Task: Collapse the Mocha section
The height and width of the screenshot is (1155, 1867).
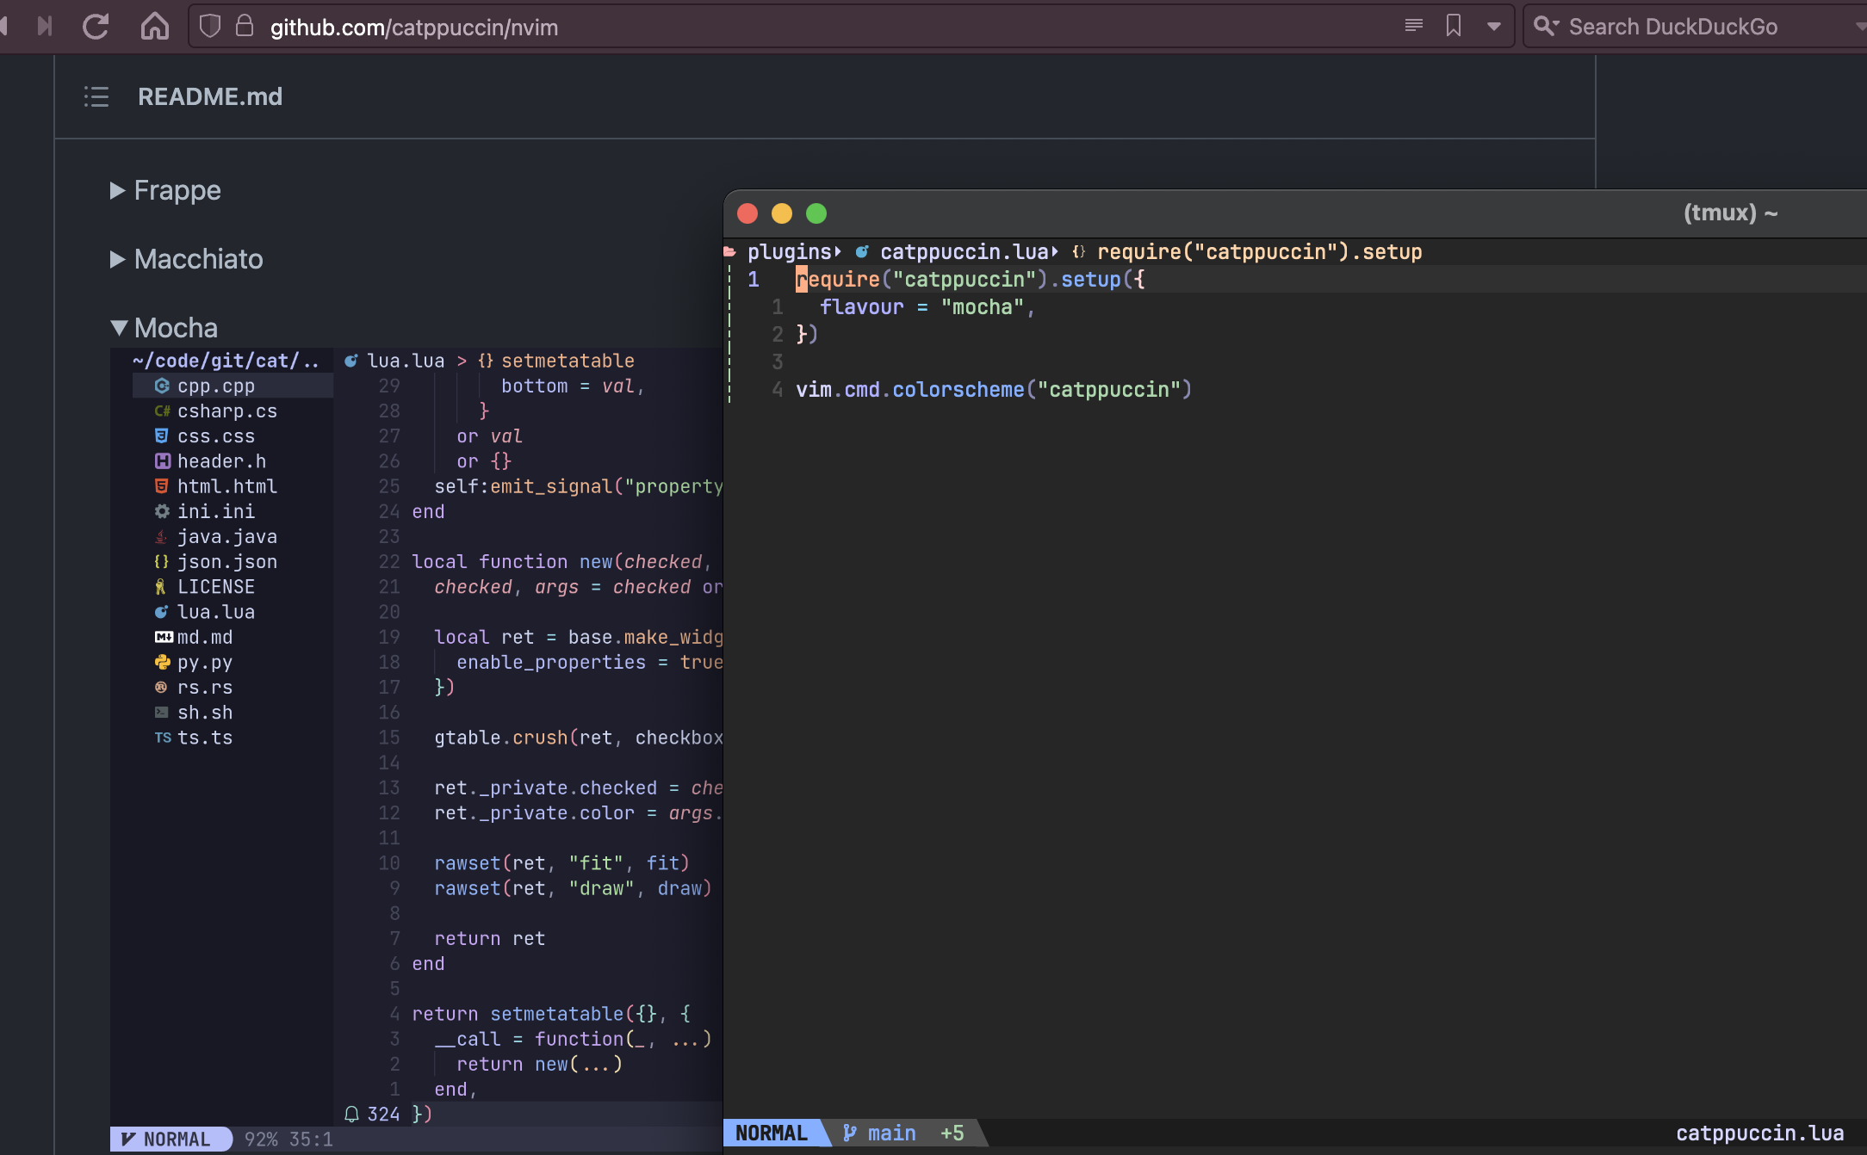Action: tap(164, 328)
